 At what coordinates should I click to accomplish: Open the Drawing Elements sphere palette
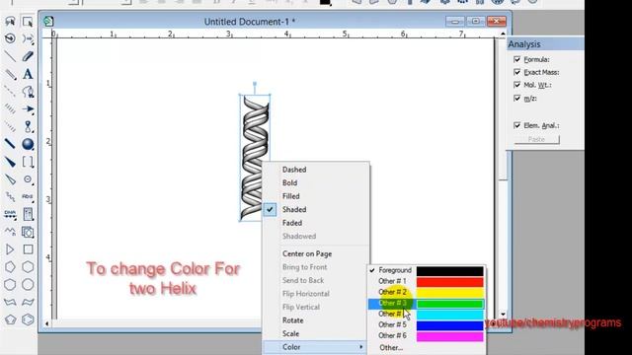point(28,144)
